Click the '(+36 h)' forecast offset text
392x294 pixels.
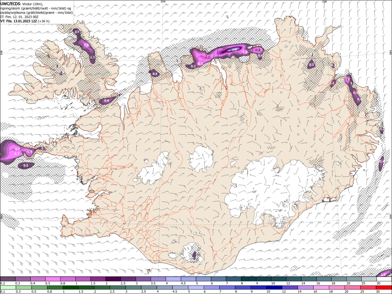pyautogui.click(x=44, y=21)
